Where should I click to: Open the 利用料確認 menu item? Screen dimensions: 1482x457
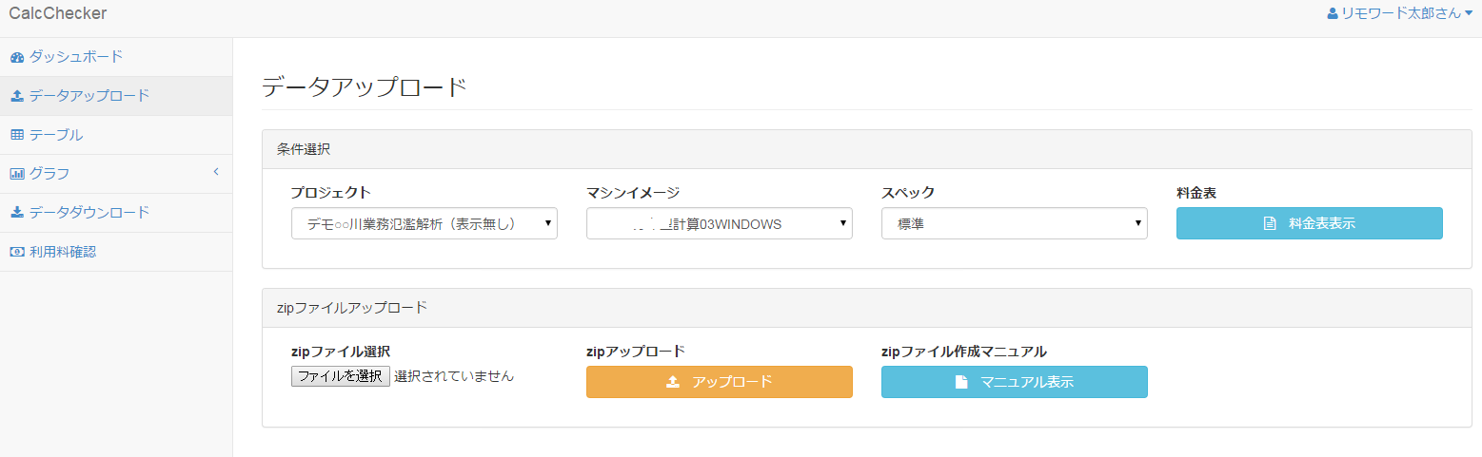coord(63,252)
